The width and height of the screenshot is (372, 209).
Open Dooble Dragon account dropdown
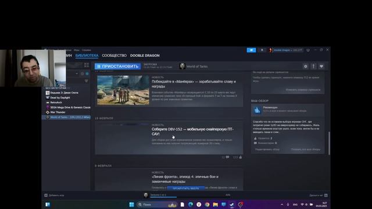click(x=288, y=50)
